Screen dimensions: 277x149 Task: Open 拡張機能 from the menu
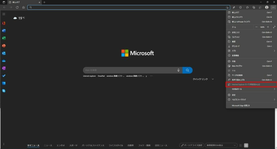click(x=251, y=55)
